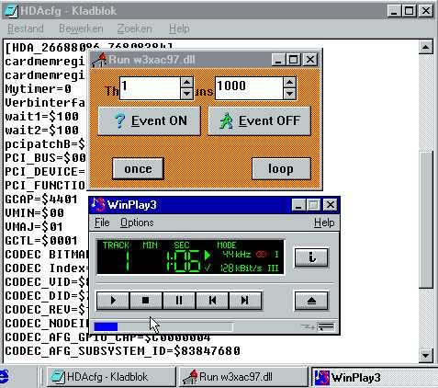Open Bewerken menu in Kladblok
Image resolution: width=438 pixels, height=388 pixels.
pyautogui.click(x=81, y=29)
